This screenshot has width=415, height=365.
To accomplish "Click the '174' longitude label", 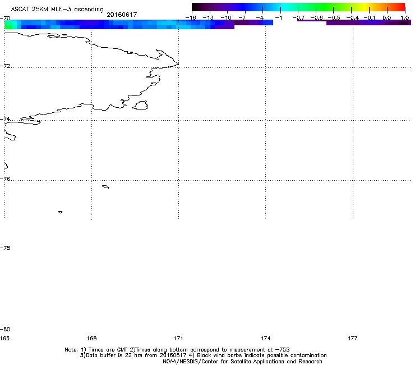I will pyautogui.click(x=265, y=338).
